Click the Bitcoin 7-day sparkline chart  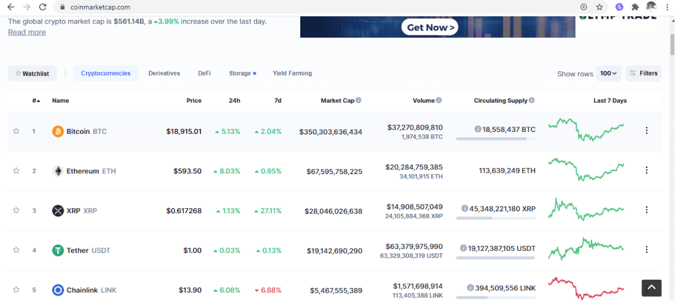pos(586,130)
